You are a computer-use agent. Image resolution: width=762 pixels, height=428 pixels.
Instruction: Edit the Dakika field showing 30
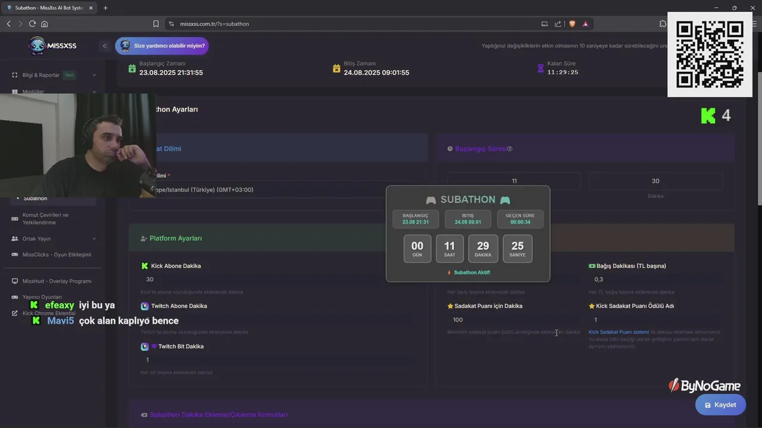pos(655,181)
